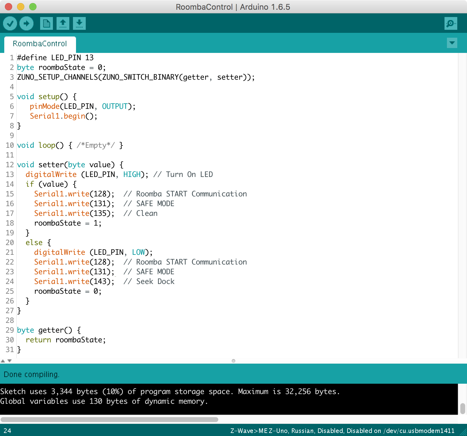The image size is (467, 436).
Task: Click 'Serial1.write(143);' code
Action: tap(74, 282)
